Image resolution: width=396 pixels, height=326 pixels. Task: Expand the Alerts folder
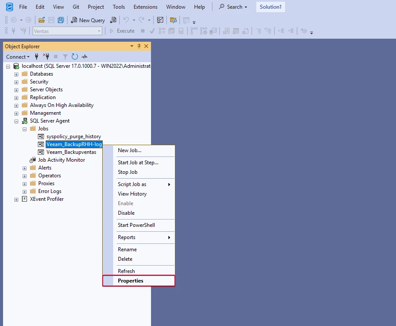(24, 168)
